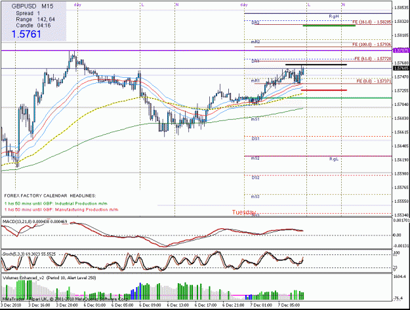This screenshot has width=410, height=310.
Task: Select the mS3 pivot level label
Action: coord(255,197)
